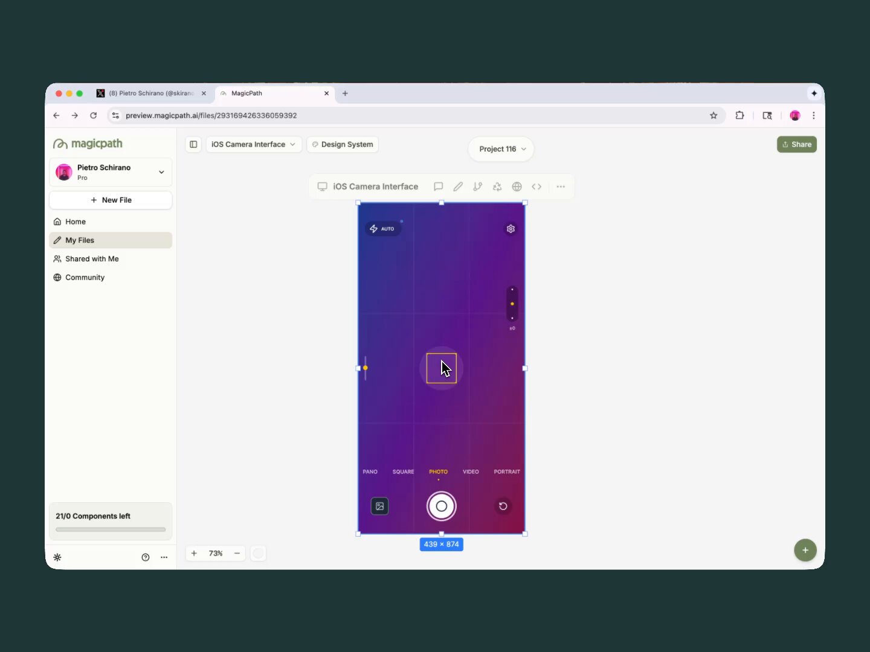The width and height of the screenshot is (870, 652).
Task: Select the PANO camera mode
Action: 370,471
